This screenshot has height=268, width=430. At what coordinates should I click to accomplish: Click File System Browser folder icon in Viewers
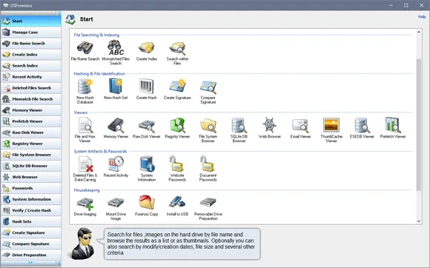tap(208, 126)
